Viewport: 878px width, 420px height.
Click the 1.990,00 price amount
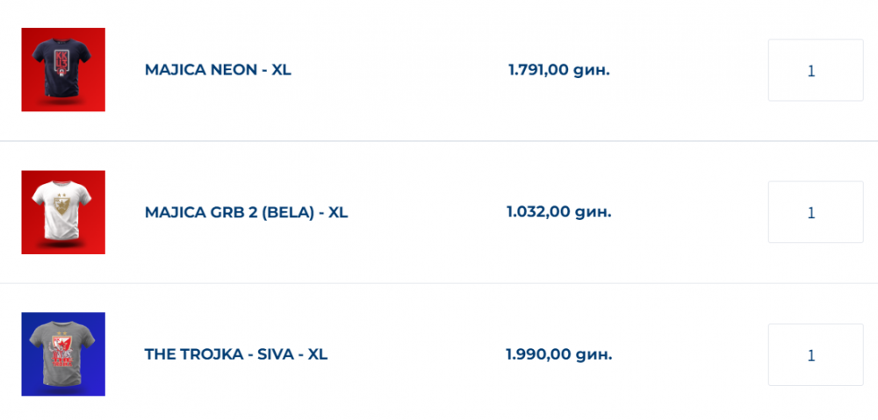(x=538, y=354)
